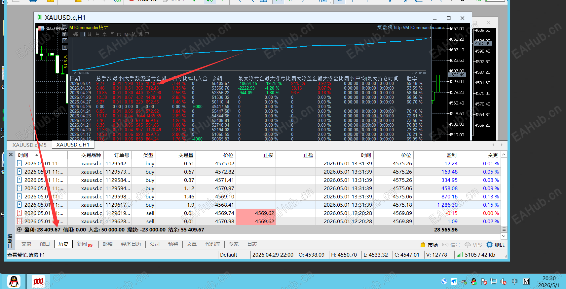Viewport: 566px width, 289px height.
Task: Open the 新闻 news tab
Action: tap(85, 244)
